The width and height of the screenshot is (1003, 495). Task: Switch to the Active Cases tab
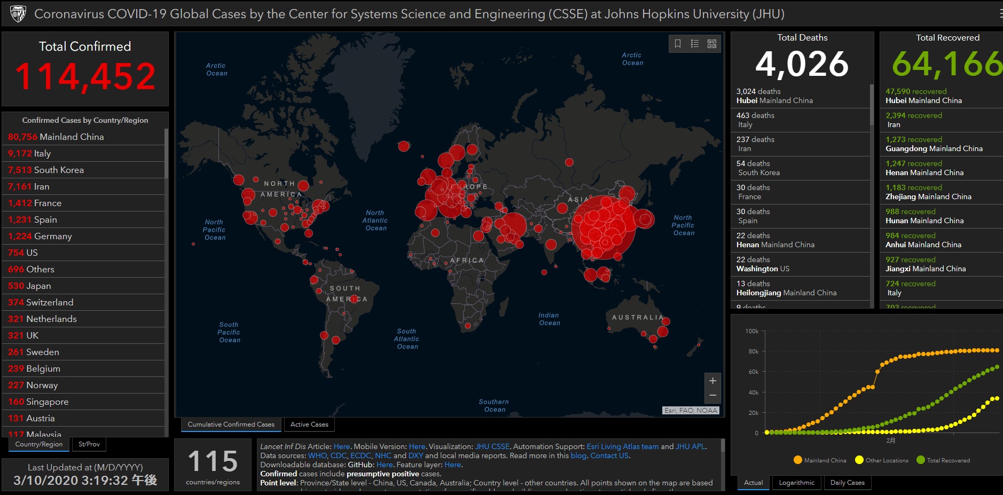[x=309, y=425]
